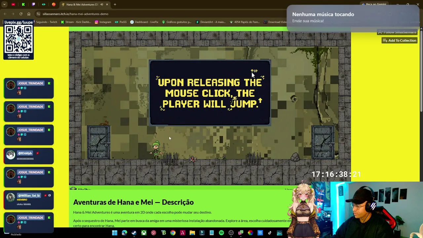Open File Explorer from the taskbar
423x238 pixels.
coord(192,233)
